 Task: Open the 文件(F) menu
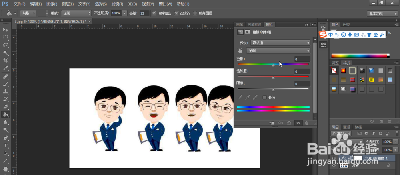click(x=19, y=4)
